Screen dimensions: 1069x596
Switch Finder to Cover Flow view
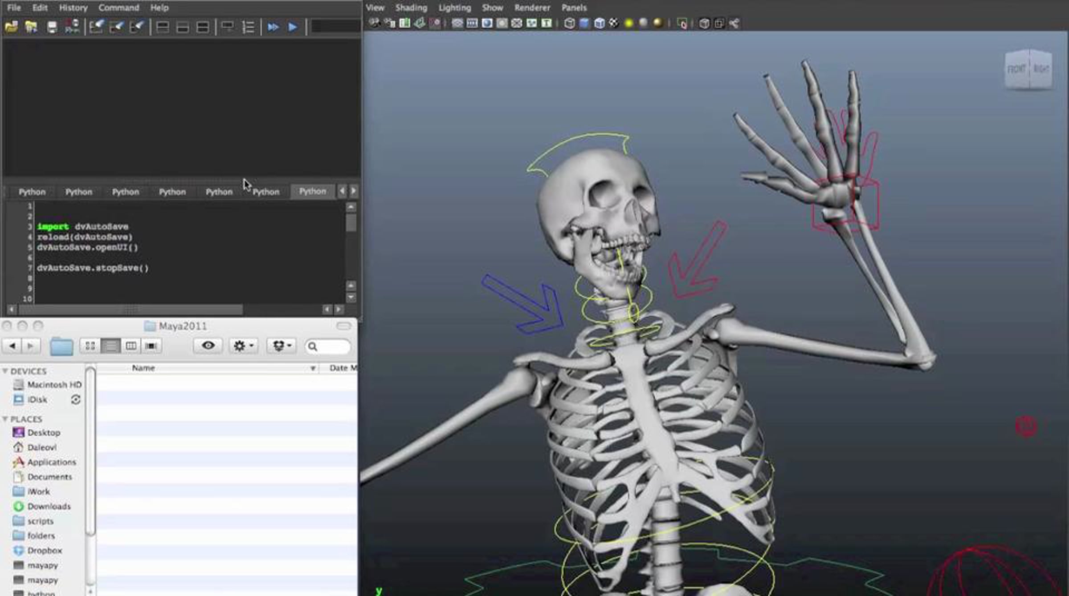pyautogui.click(x=151, y=346)
